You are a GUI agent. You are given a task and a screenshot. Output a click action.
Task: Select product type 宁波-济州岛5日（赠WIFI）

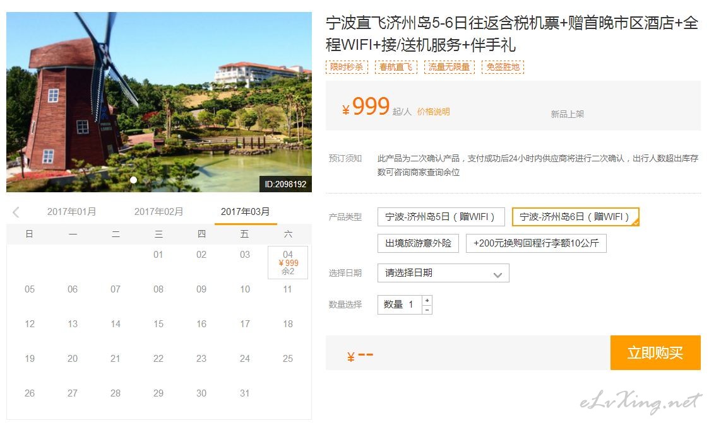[441, 217]
